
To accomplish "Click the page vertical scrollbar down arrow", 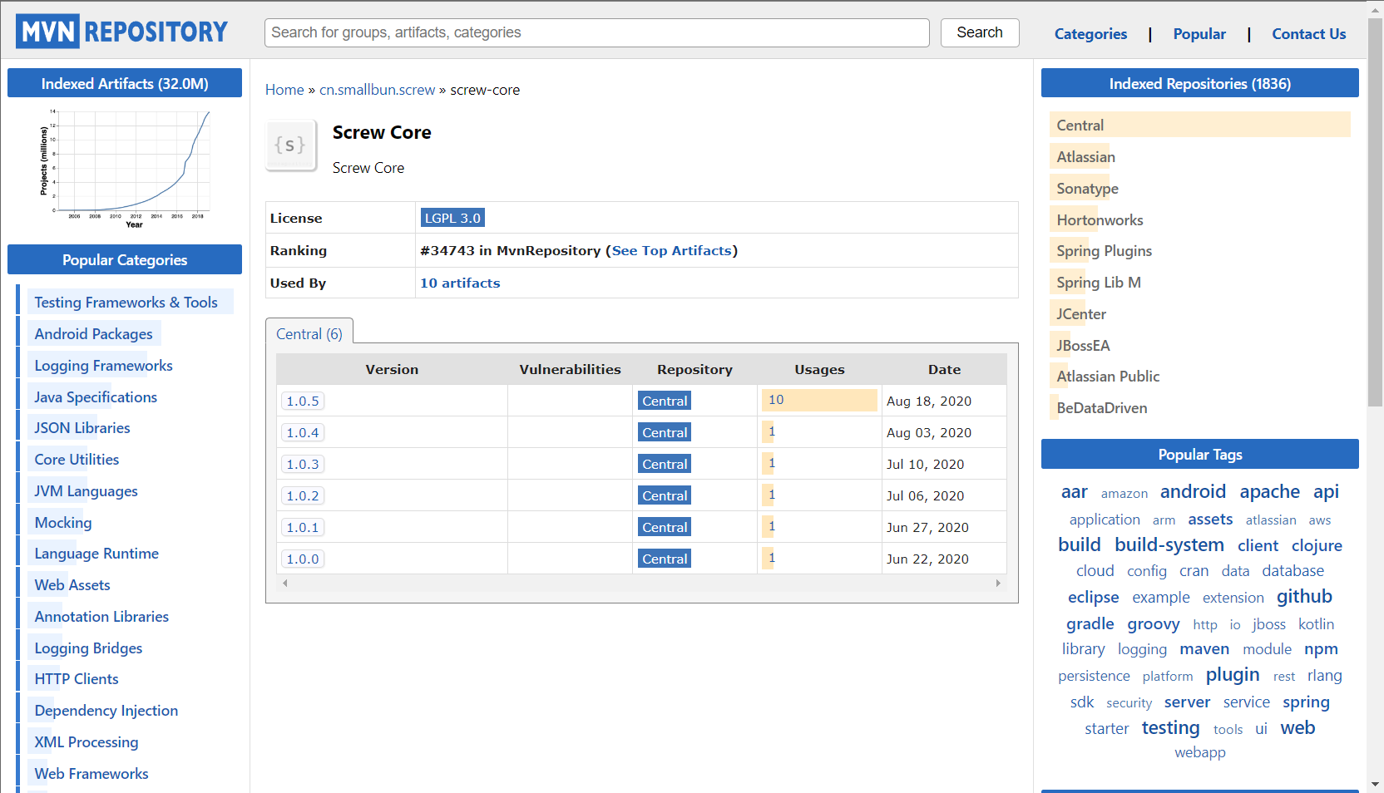I will pos(1375,784).
